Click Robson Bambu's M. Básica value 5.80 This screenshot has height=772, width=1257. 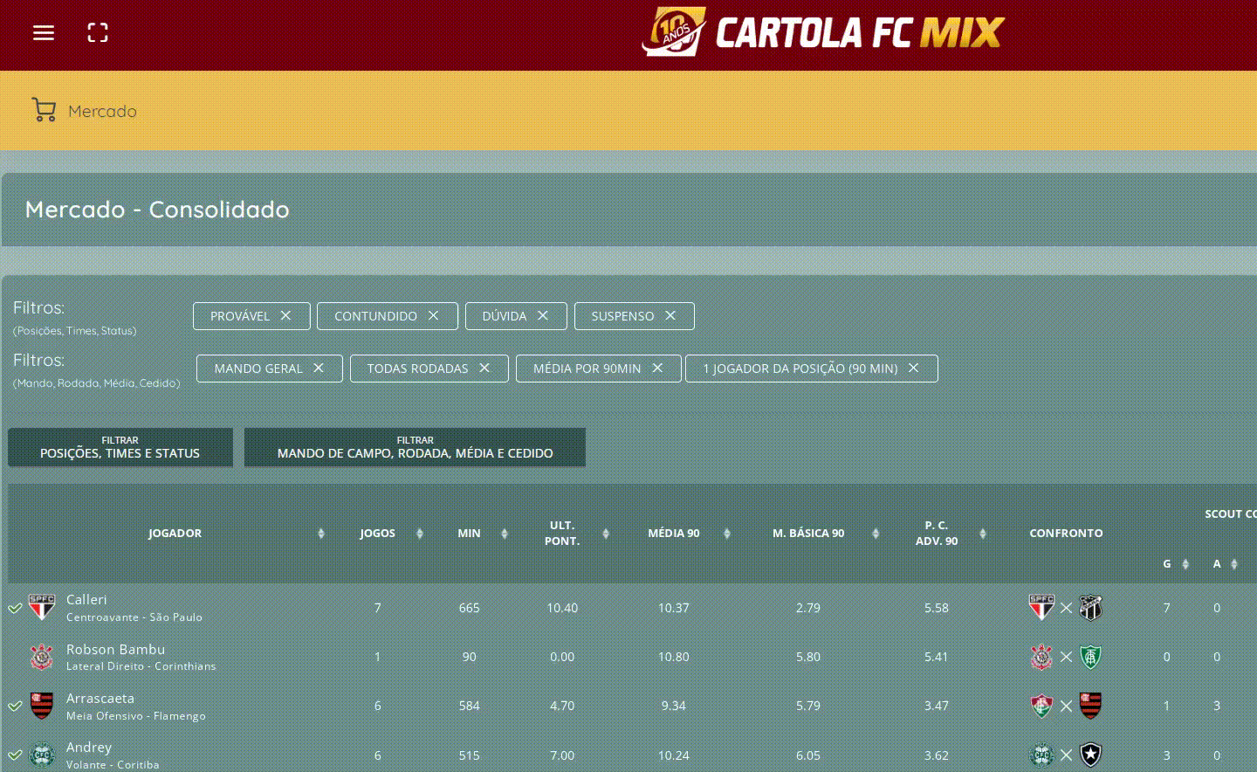pos(807,657)
